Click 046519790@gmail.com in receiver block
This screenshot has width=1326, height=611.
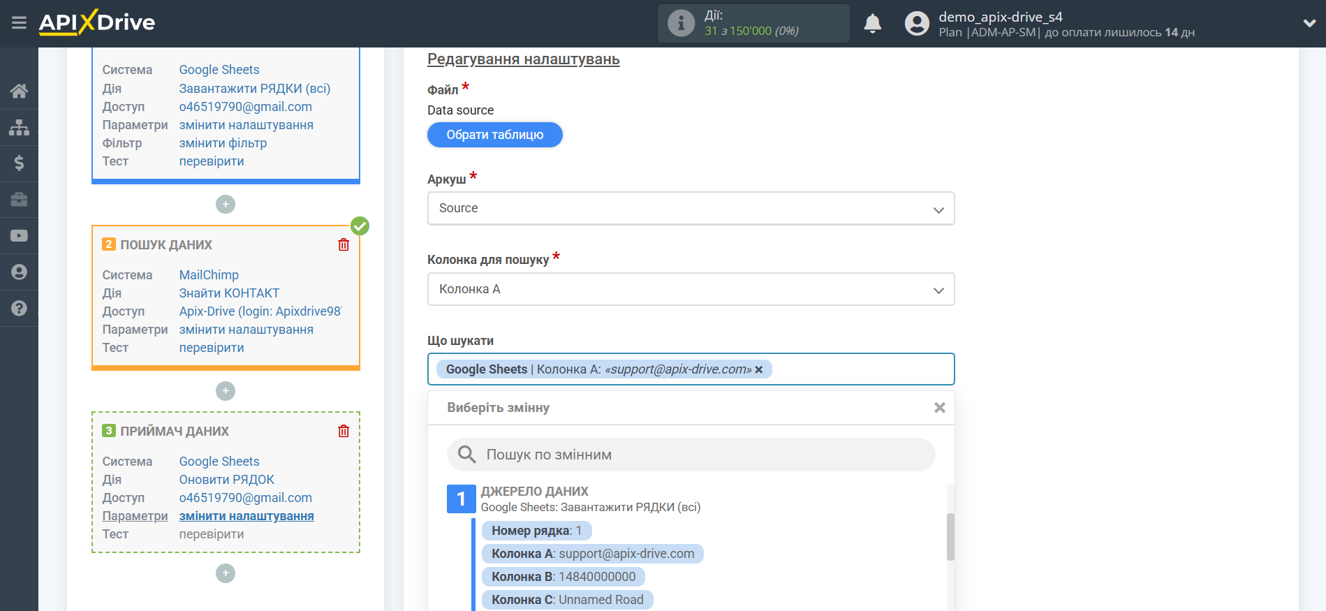(x=246, y=498)
